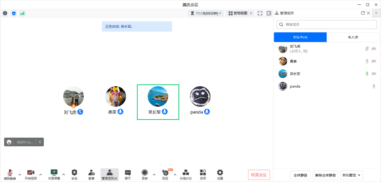Open the 应用 apps menu
The height and width of the screenshot is (182, 381).
203,175
